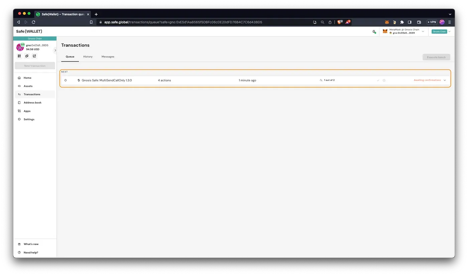This screenshot has width=468, height=275.
Task: Select the Safe{Wallet} browser tab
Action: [63, 14]
